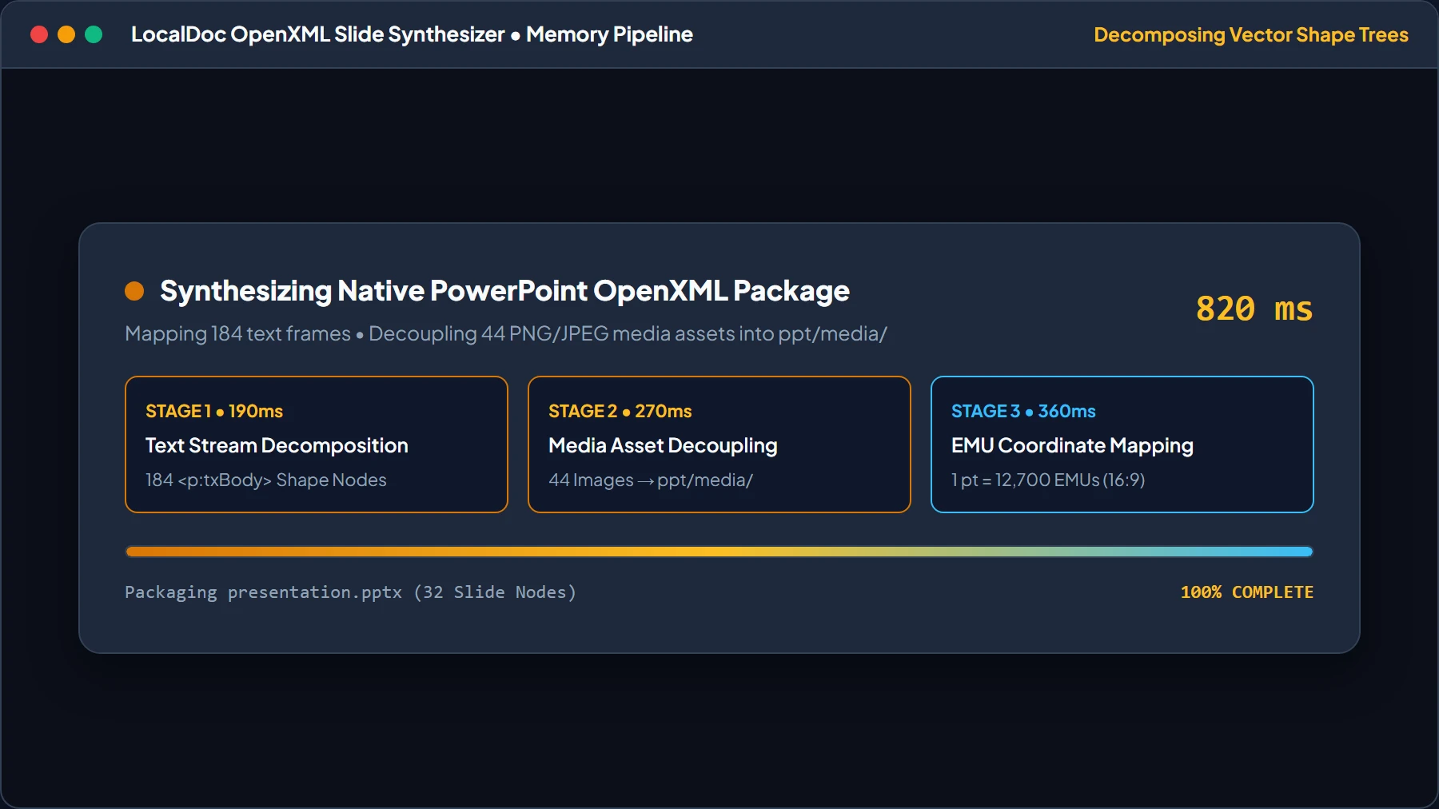Viewport: 1439px width, 809px height.
Task: Click the "STAGE 2 • 270ms" label
Action: click(x=620, y=411)
